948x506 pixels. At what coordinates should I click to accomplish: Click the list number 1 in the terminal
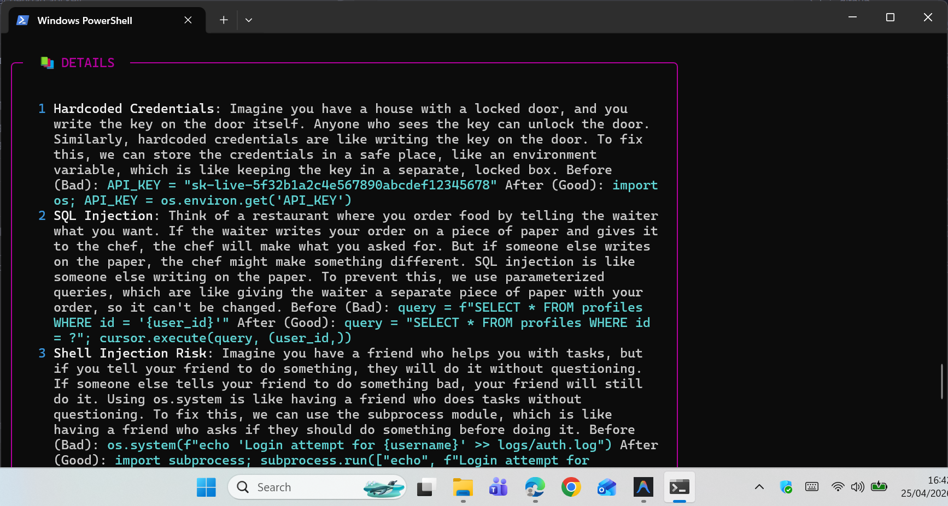42,109
